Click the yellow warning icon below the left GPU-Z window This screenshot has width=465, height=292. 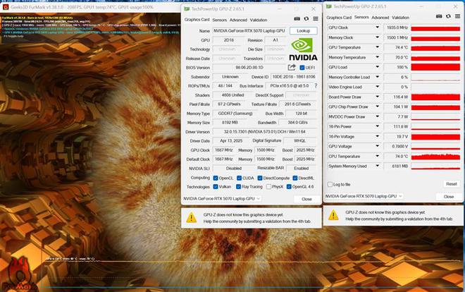(x=192, y=218)
